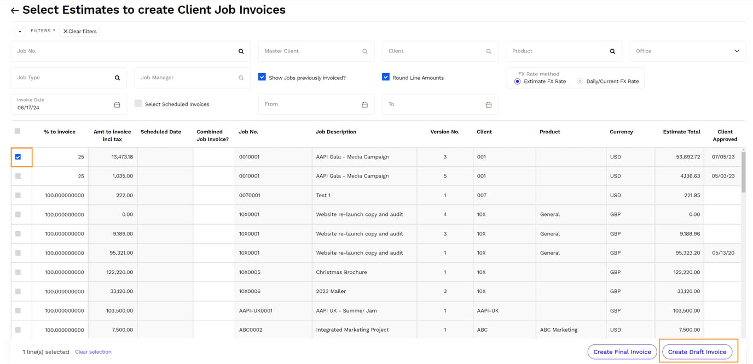Image resolution: width=753 pixels, height=364 pixels.
Task: Open the To date calendar icon
Action: pos(489,105)
